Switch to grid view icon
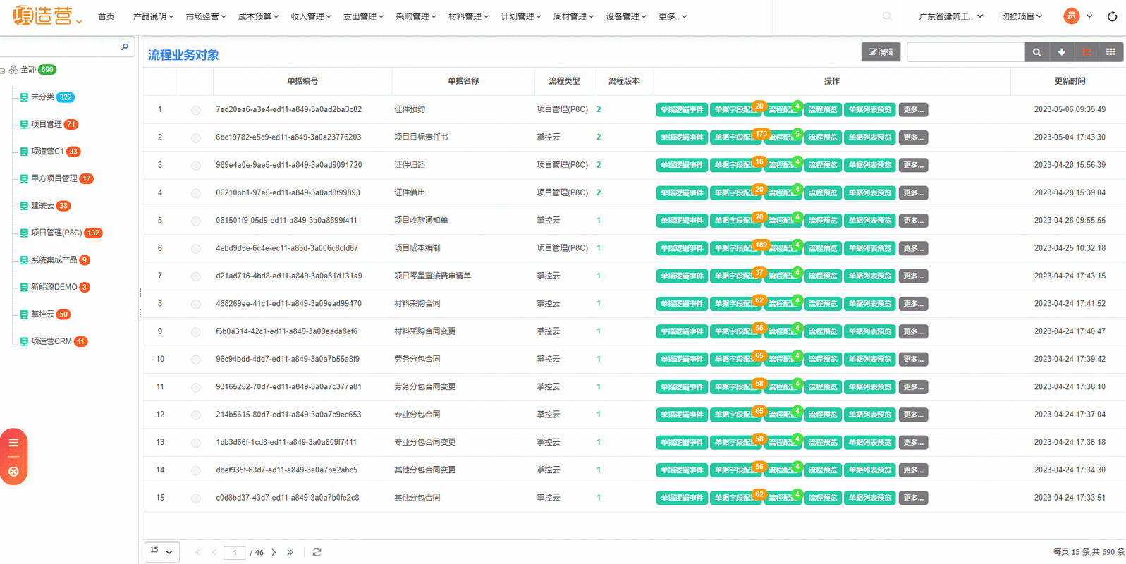Viewport: 1126px width, 564px height. click(x=1110, y=52)
